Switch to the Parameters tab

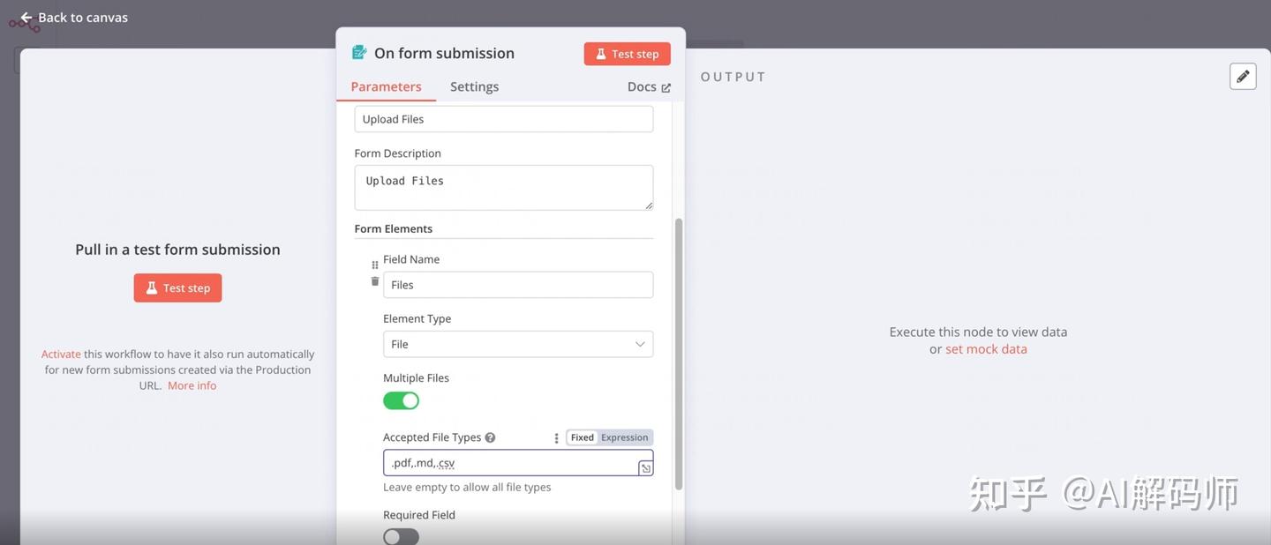[386, 86]
